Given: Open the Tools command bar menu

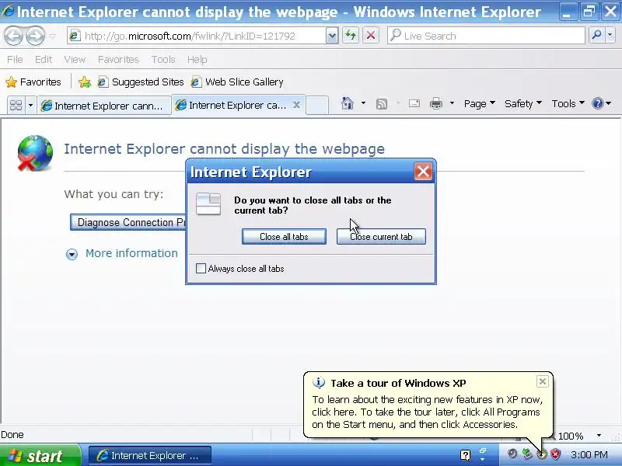Looking at the screenshot, I should (x=568, y=104).
